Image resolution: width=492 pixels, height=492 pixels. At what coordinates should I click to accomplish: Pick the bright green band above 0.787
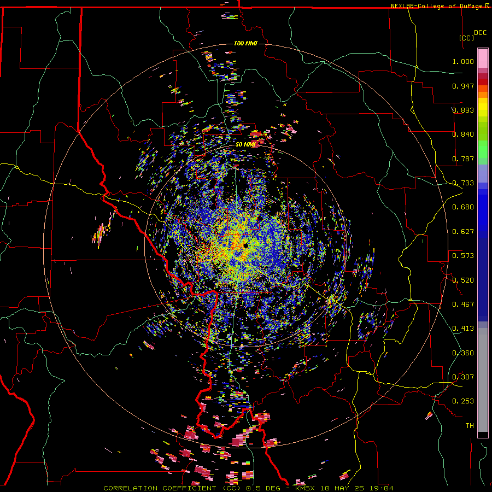(x=483, y=149)
